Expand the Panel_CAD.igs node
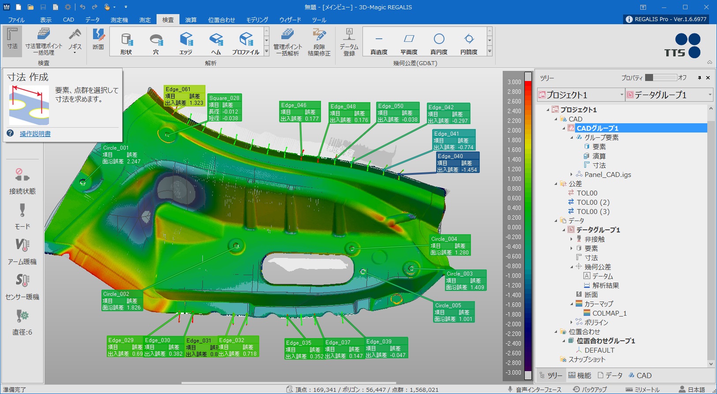The width and height of the screenshot is (717, 394). (x=571, y=174)
